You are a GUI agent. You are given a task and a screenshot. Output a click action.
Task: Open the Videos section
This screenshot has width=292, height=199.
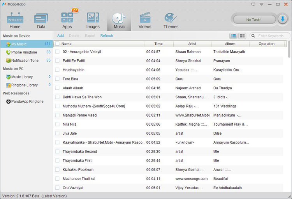pyautogui.click(x=145, y=20)
